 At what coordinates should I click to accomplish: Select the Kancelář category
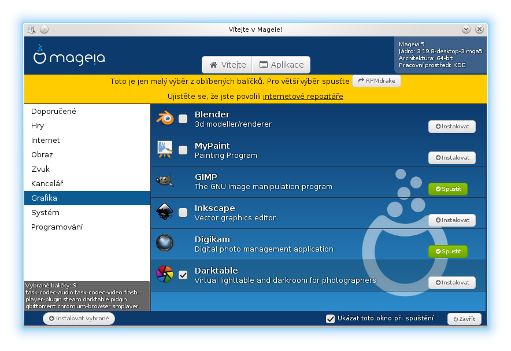87,183
